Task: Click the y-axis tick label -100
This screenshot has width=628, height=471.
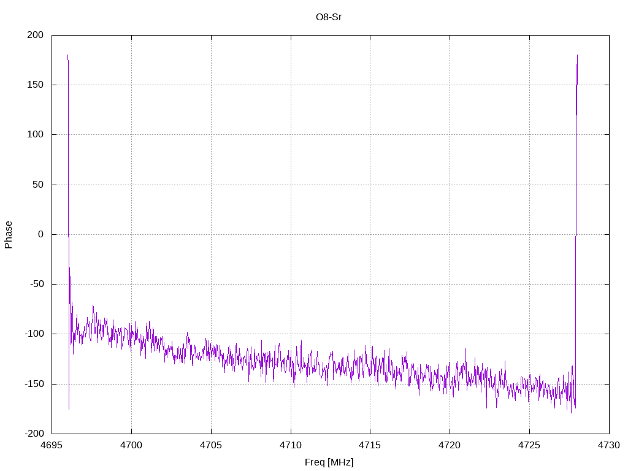Action: (34, 334)
